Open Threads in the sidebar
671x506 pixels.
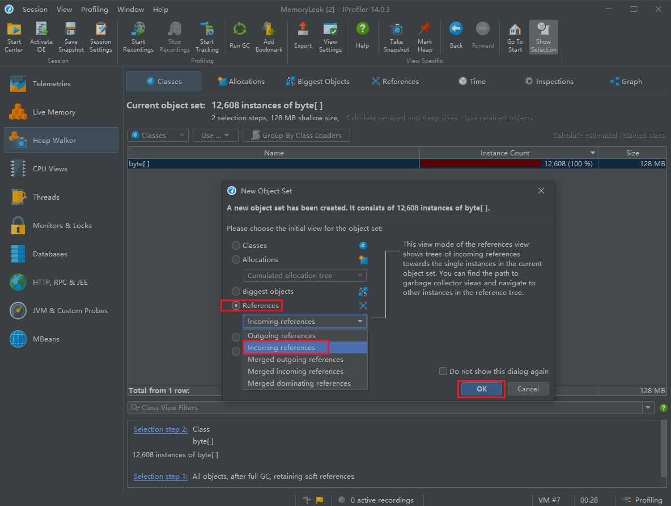[62, 197]
